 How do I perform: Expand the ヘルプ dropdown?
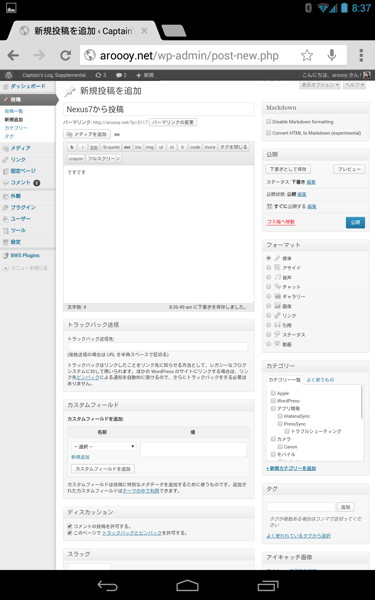355,85
